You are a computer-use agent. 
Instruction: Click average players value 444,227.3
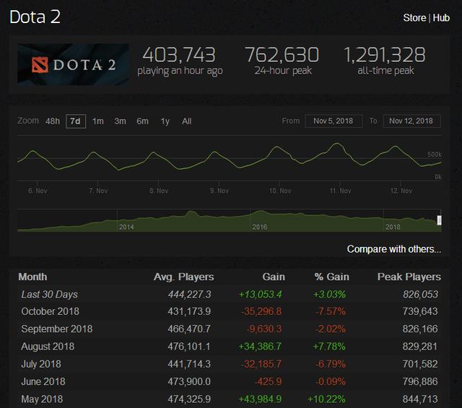pyautogui.click(x=189, y=294)
